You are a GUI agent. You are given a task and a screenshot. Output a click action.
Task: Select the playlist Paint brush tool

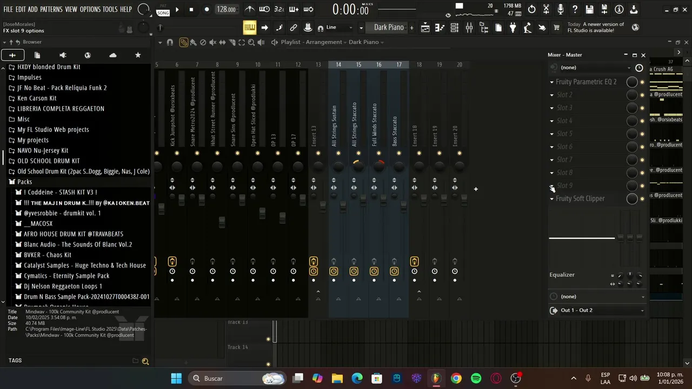coord(193,42)
